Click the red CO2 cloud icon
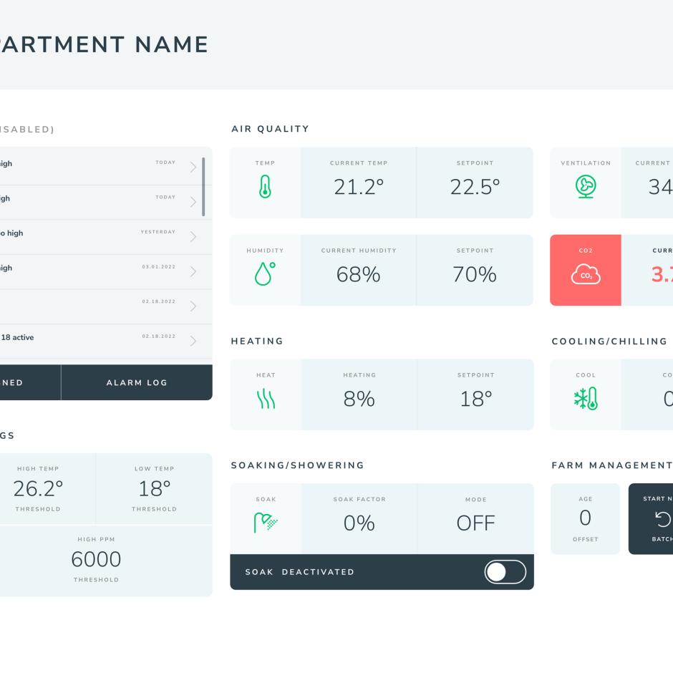Image resolution: width=673 pixels, height=673 pixels. (x=586, y=274)
